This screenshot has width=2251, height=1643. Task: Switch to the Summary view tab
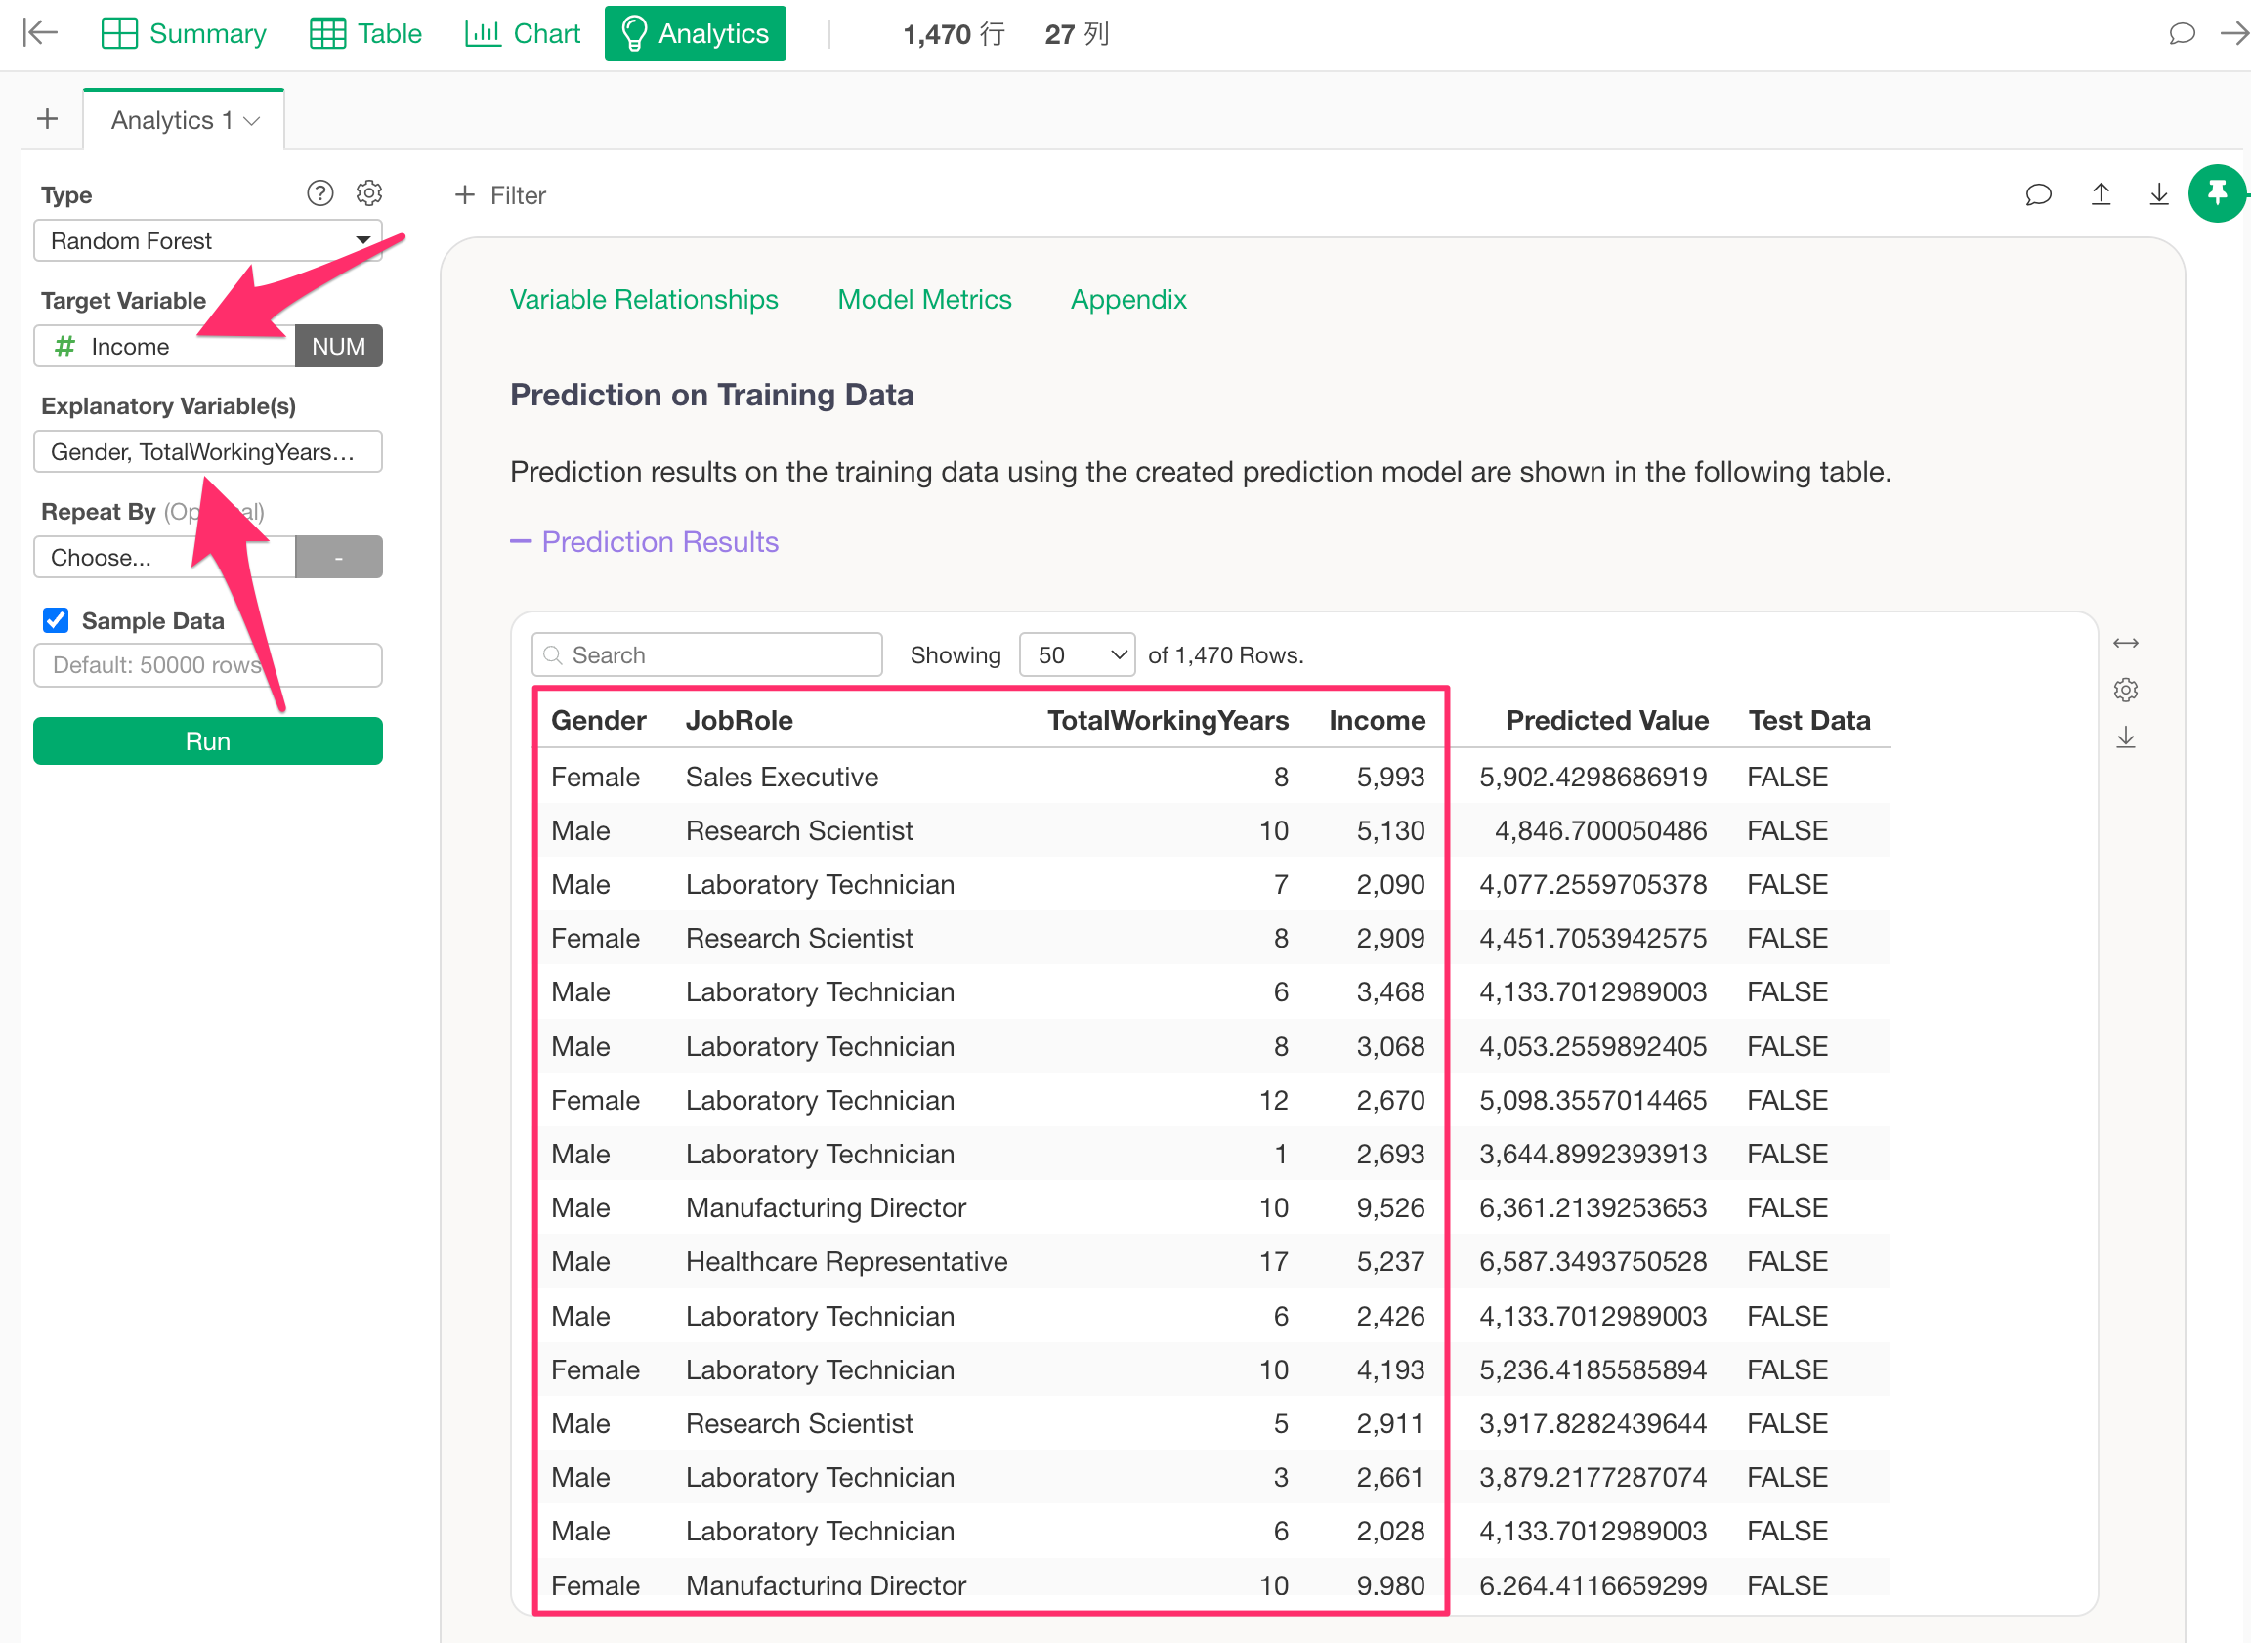pyautogui.click(x=184, y=34)
